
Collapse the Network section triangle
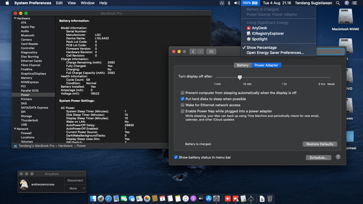(15, 129)
